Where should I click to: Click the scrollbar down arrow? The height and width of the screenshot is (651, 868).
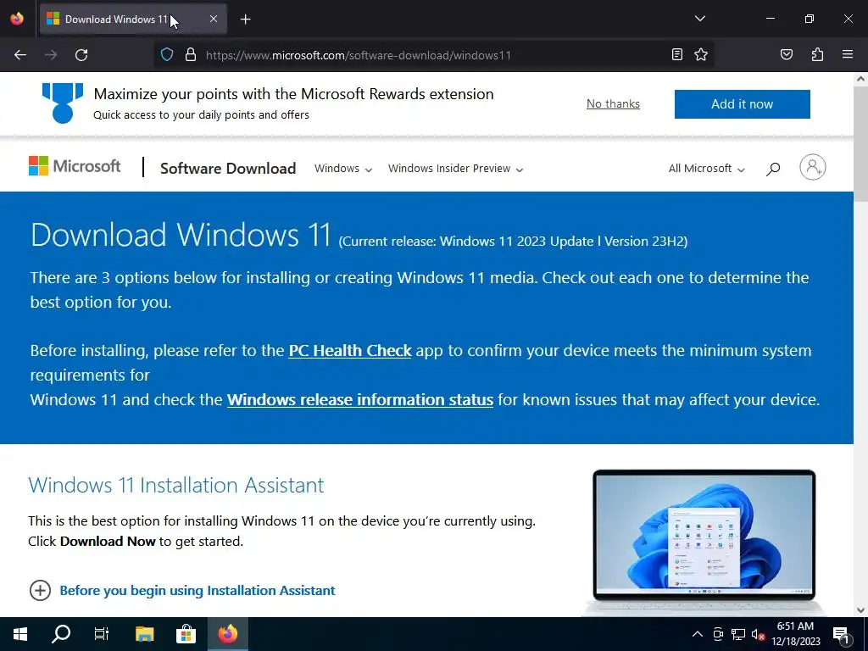click(860, 610)
